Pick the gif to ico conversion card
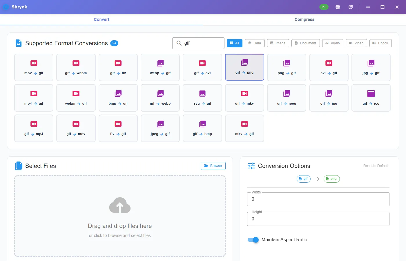This screenshot has width=406, height=261. [x=371, y=98]
